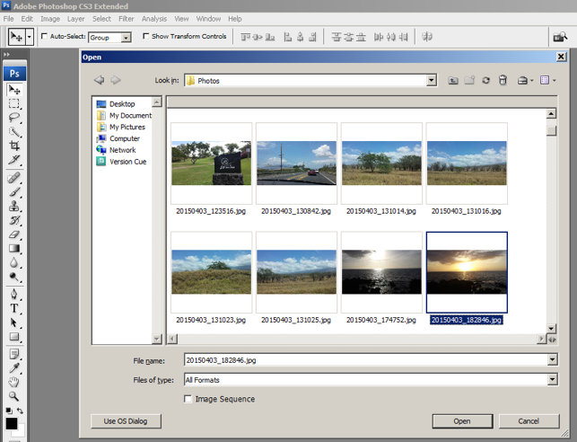The width and height of the screenshot is (577, 442).
Task: Open the Files of type dropdown
Action: [x=551, y=379]
